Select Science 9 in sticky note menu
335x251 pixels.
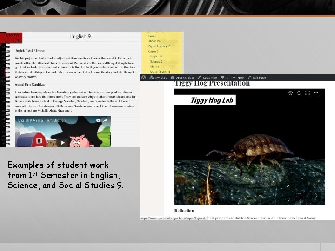pyautogui.click(x=156, y=61)
